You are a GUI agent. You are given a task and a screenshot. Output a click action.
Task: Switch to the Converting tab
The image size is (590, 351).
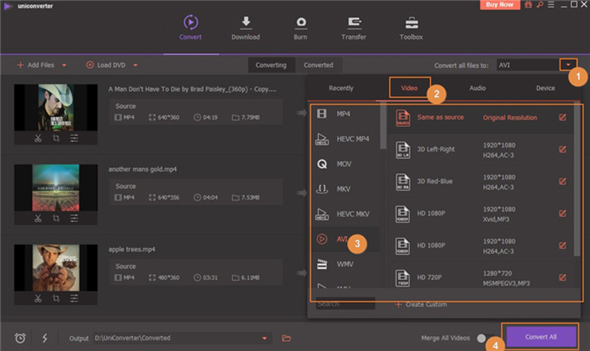[271, 65]
